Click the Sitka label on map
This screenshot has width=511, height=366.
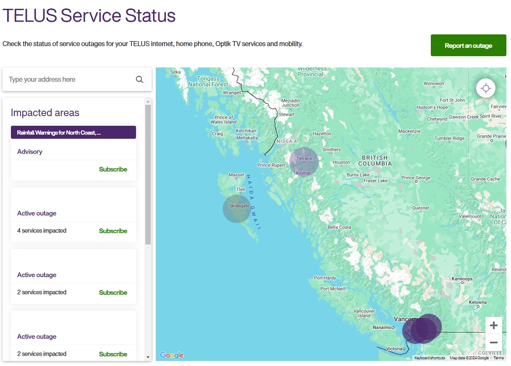click(x=176, y=72)
